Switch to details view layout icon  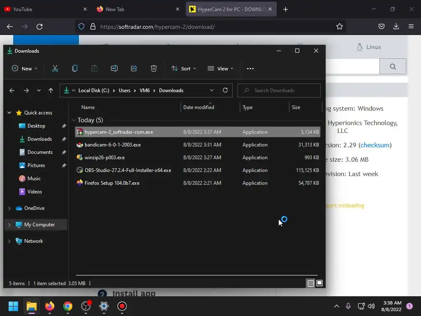tap(311, 283)
